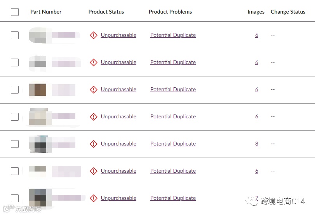The height and width of the screenshot is (215, 315).
Task: Sort by the Part Number column header
Action: (46, 12)
